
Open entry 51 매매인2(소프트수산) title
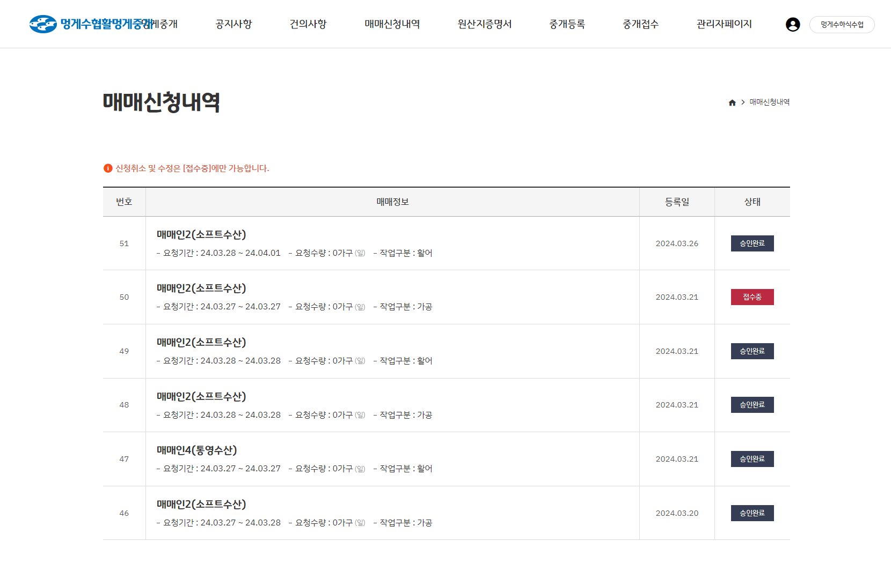201,235
